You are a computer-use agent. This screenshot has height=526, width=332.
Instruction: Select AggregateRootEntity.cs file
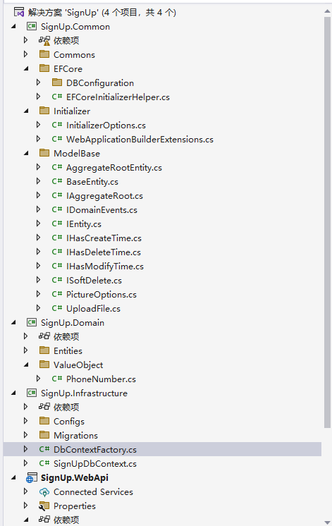click(114, 168)
